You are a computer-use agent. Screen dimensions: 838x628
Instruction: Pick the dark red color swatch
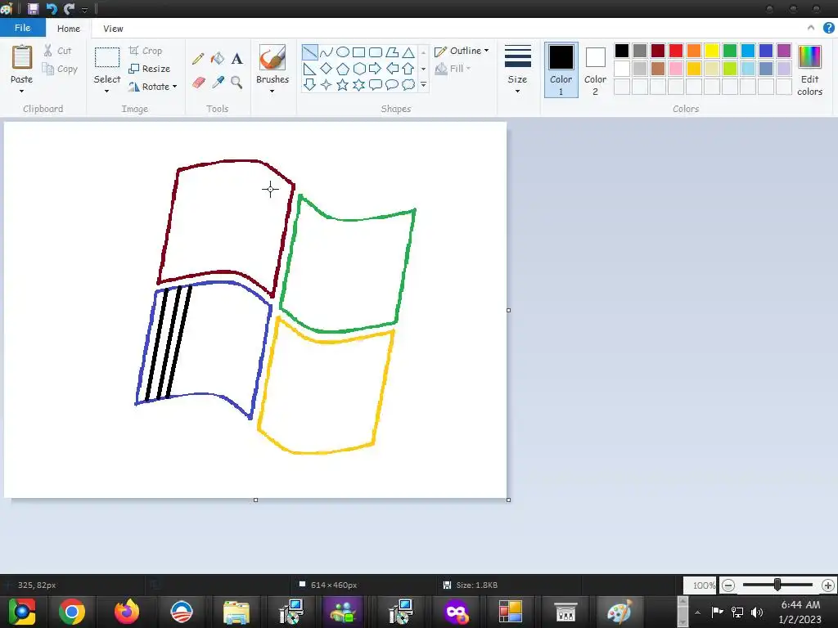[657, 51]
